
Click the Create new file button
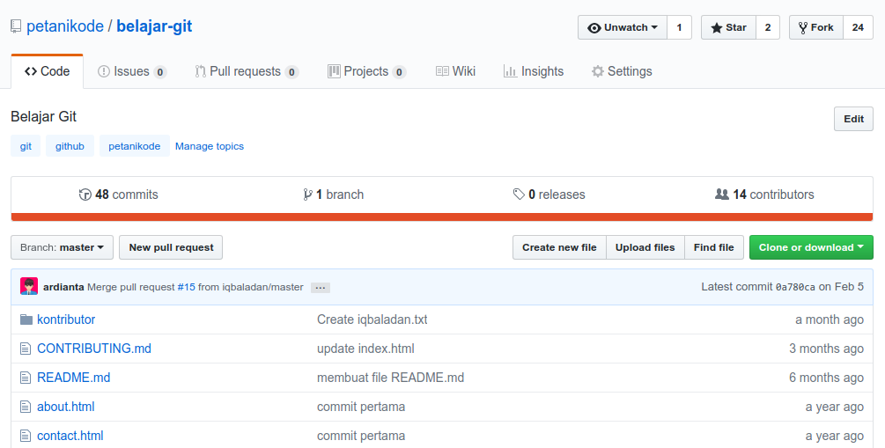559,247
